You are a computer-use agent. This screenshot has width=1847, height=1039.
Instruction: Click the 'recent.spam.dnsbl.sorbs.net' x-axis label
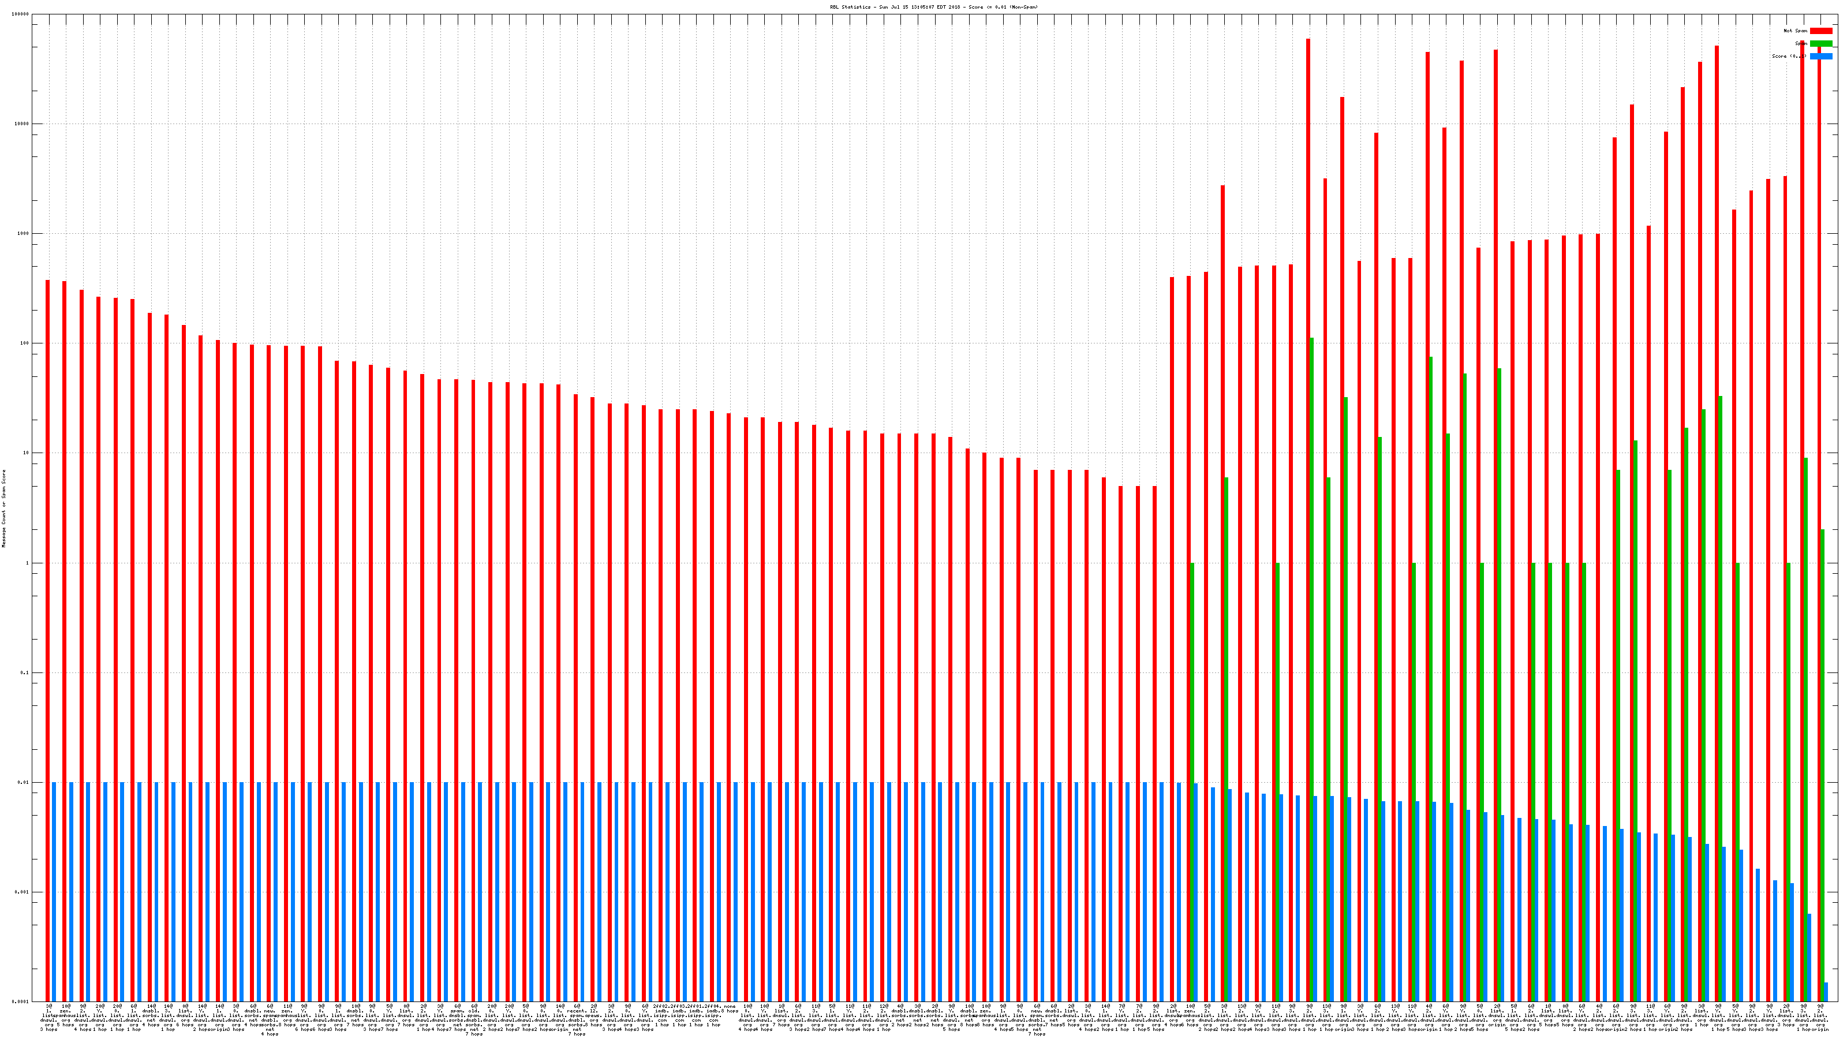pos(577,1018)
